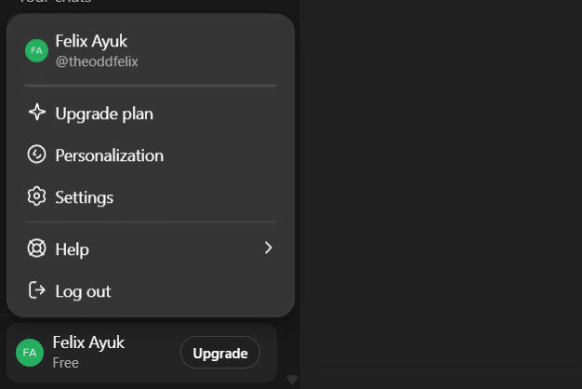Choose the Help menu label
582x389 pixels.
[x=72, y=249]
